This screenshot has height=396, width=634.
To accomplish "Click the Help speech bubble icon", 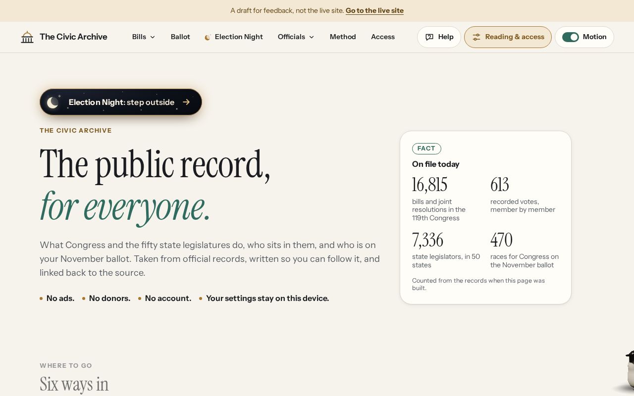I will (x=429, y=37).
